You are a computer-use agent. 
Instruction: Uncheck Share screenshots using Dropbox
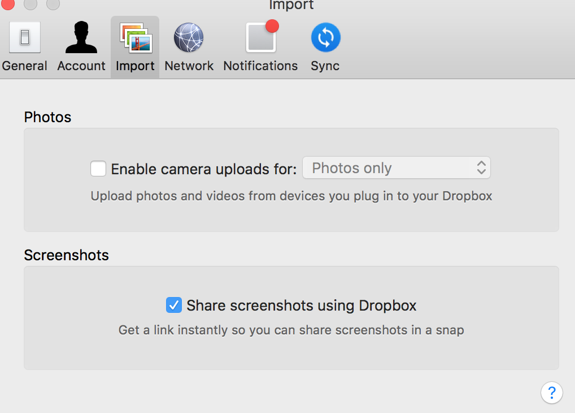174,305
